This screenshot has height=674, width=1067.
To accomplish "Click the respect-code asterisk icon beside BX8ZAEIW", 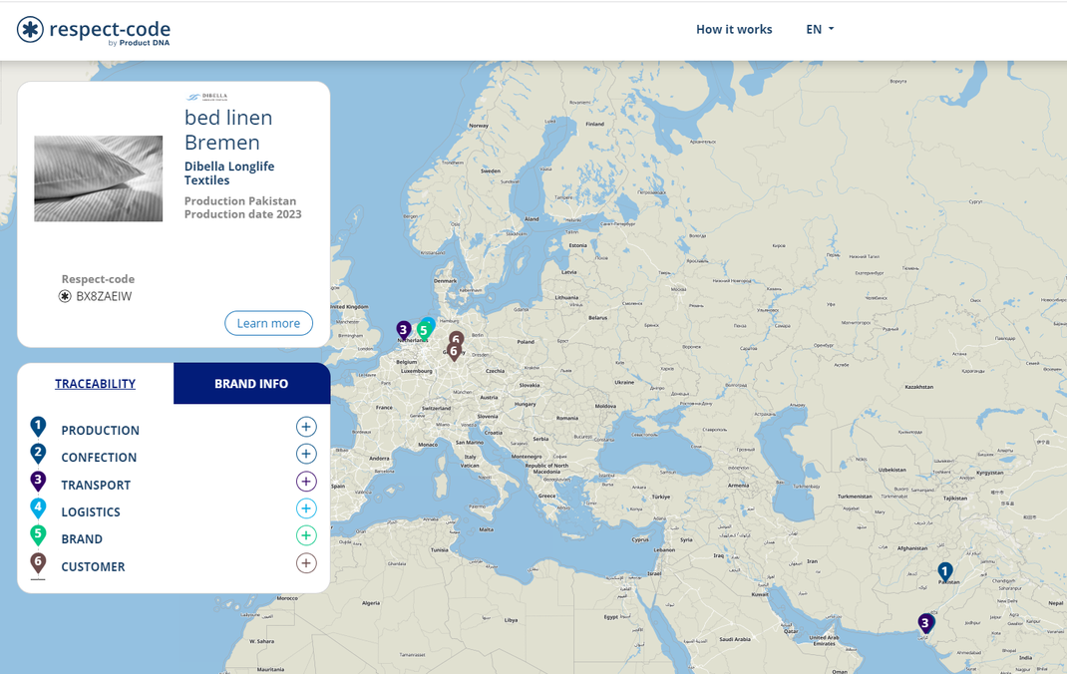I will tap(65, 296).
